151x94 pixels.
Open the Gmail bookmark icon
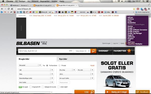coord(5,12)
